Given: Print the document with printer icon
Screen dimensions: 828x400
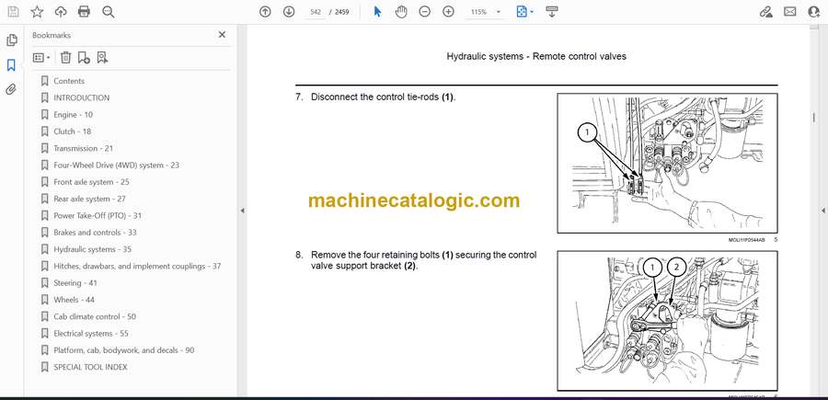Looking at the screenshot, I should point(84,12).
